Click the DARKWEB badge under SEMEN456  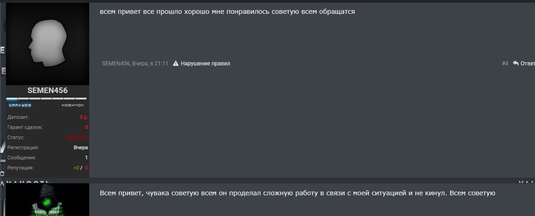pyautogui.click(x=20, y=105)
